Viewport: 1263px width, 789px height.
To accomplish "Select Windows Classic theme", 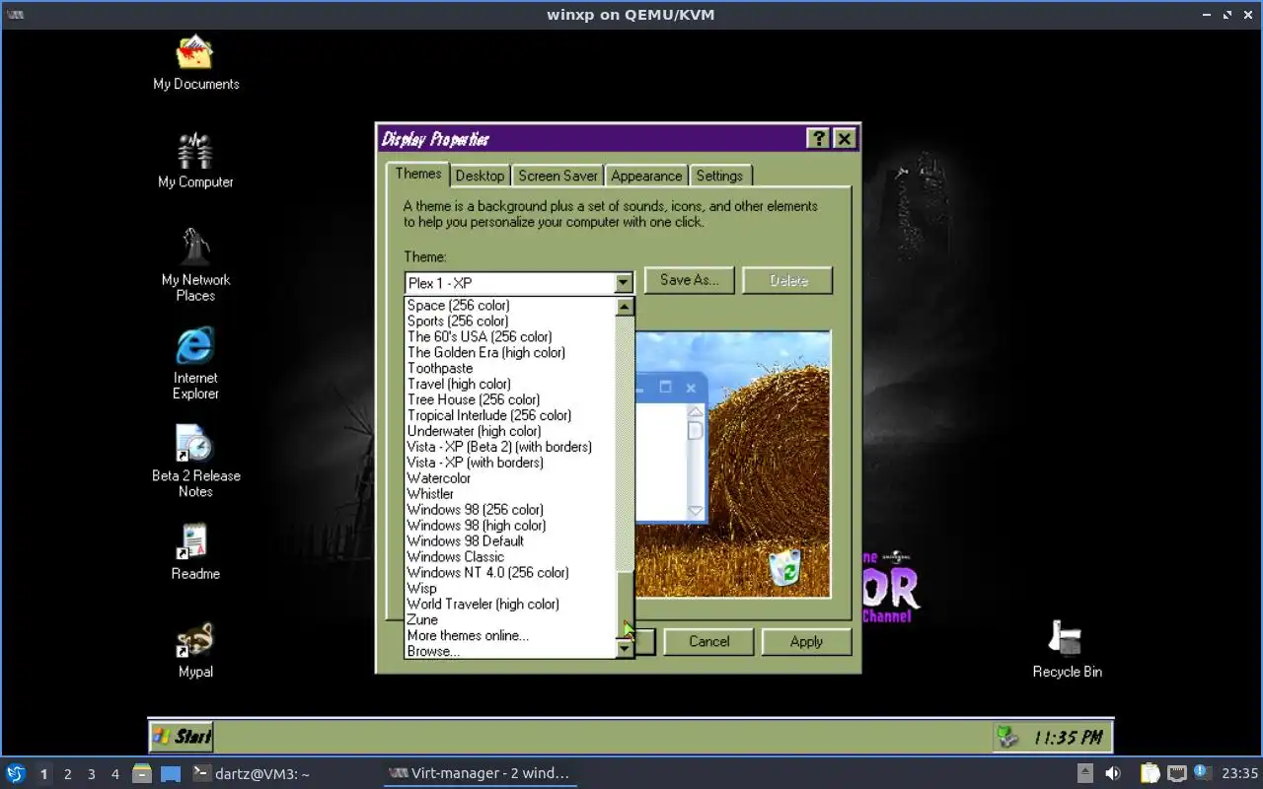I will [510, 558].
